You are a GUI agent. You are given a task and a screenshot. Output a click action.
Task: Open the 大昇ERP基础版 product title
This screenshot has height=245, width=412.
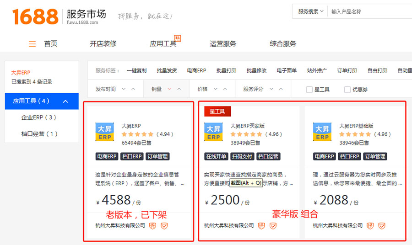click(x=356, y=126)
